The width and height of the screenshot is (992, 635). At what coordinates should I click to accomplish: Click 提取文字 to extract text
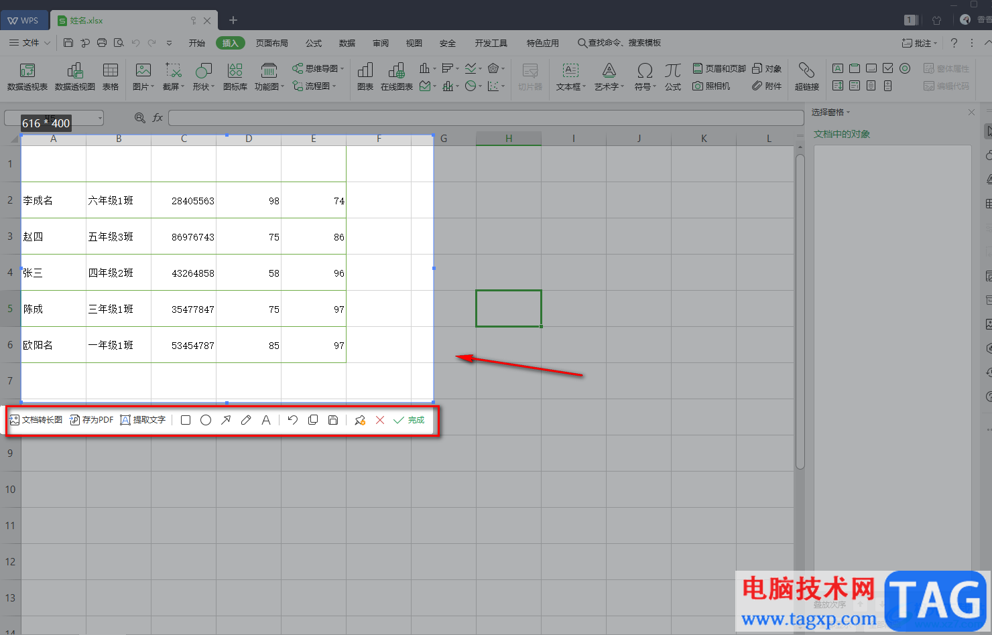tap(143, 420)
